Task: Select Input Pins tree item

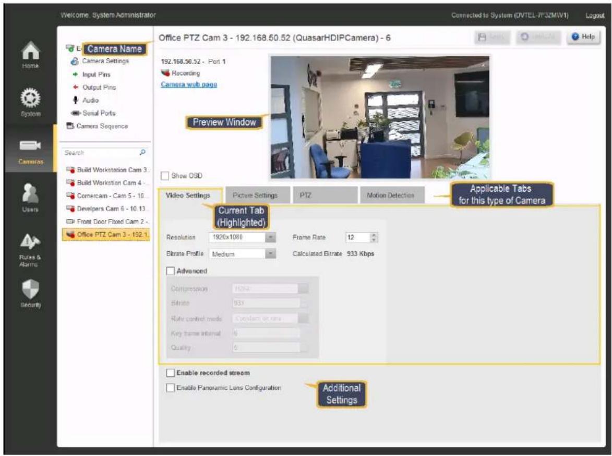Action: coord(92,75)
